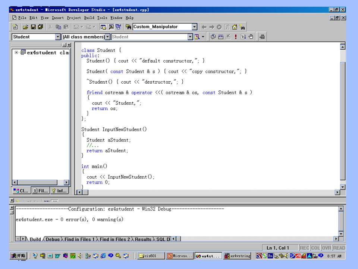The height and width of the screenshot is (269, 358).
Task: Toggle the Workspace window toolbar button
Action: 103,27
